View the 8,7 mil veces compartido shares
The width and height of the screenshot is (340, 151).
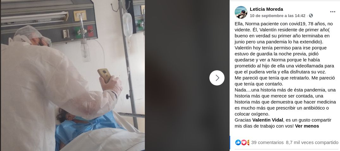coord(312,142)
